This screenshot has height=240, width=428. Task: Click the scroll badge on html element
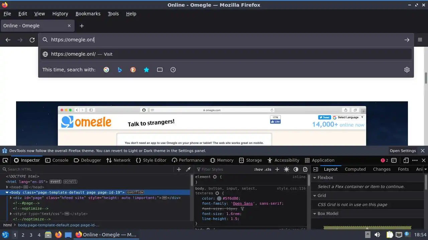point(70,182)
